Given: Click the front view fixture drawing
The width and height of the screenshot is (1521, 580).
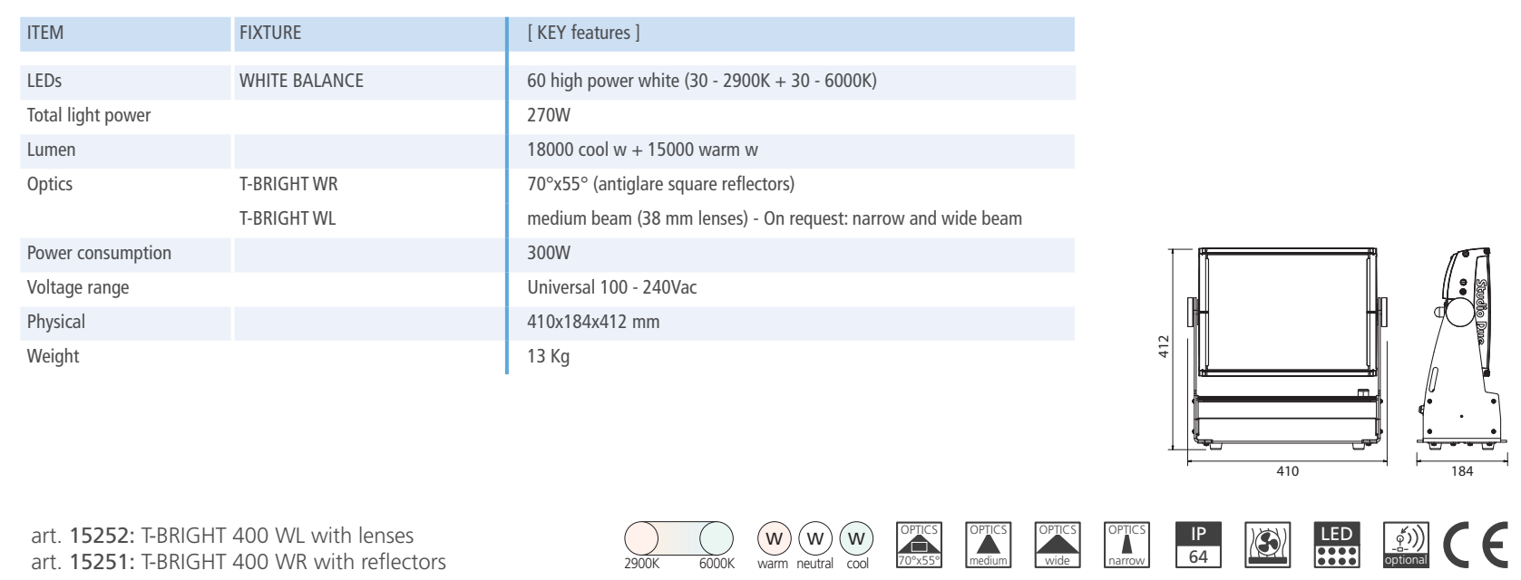Looking at the screenshot, I should (x=1287, y=349).
